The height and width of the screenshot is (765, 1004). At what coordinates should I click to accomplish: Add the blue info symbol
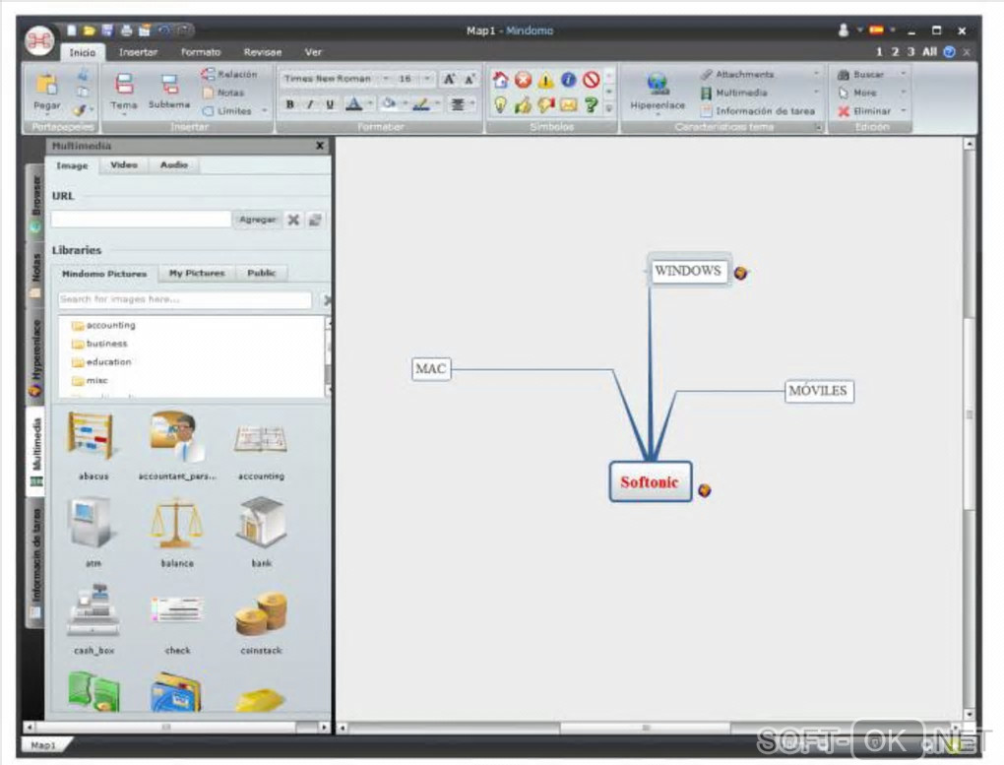tap(568, 80)
